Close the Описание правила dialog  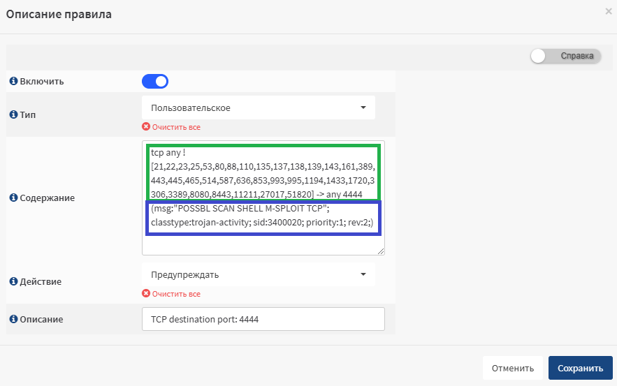click(x=609, y=11)
